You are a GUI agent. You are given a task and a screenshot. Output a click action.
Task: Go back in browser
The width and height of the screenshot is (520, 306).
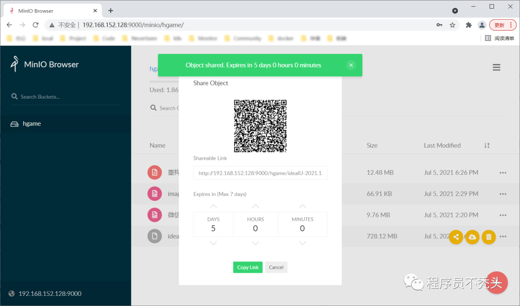9,25
